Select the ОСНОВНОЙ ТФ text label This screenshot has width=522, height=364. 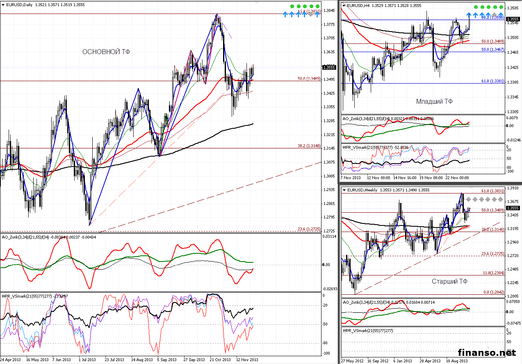click(106, 52)
